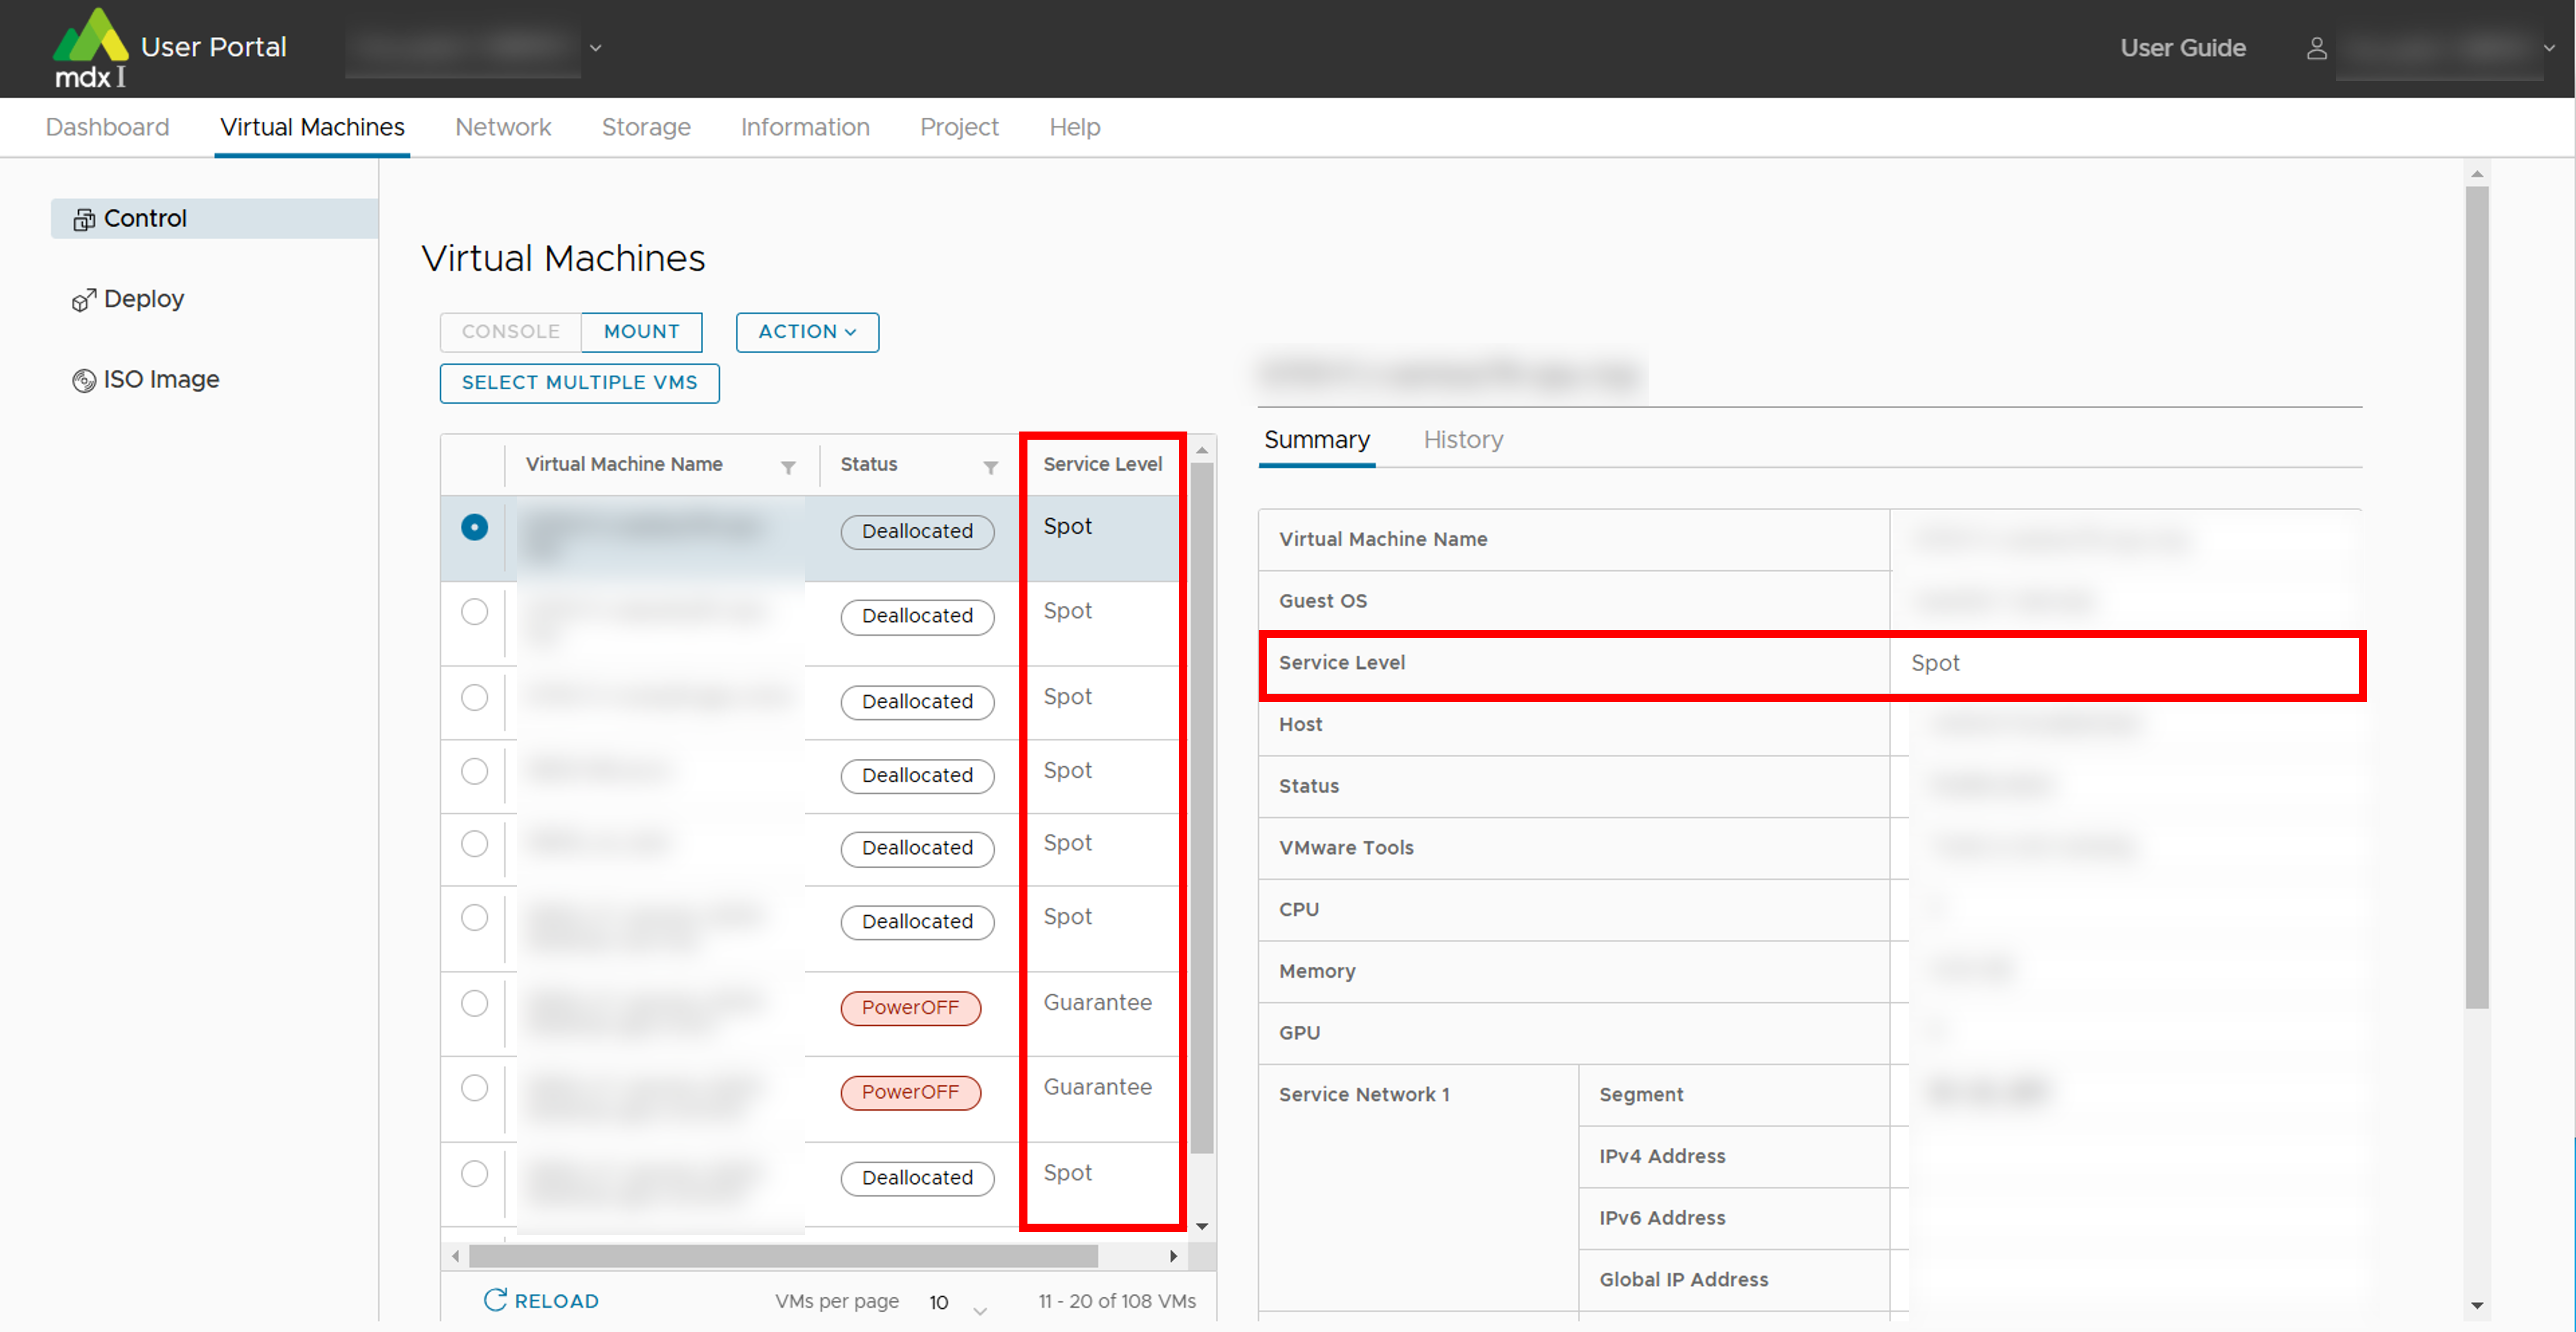
Task: Open VMs per page dropdown
Action: click(x=958, y=1303)
